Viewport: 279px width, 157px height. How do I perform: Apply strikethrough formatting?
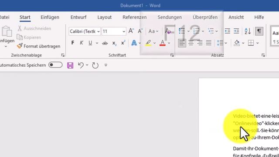click(105, 43)
